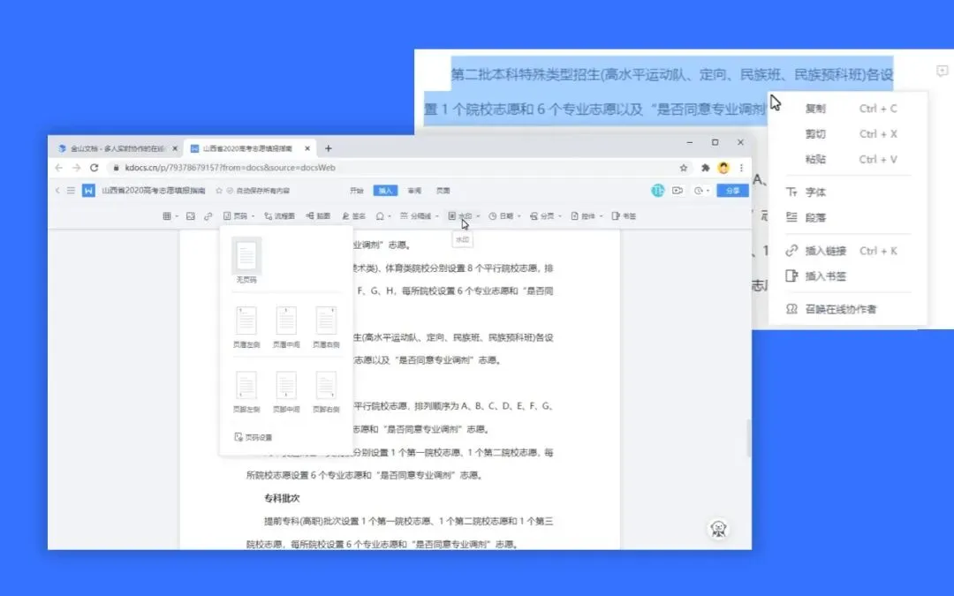Click the blue W document logo
Screen dimensions: 954x596
(89, 191)
